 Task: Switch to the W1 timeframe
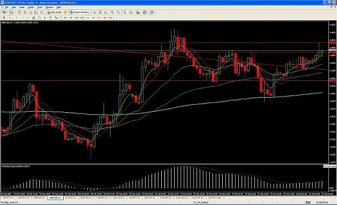pyautogui.click(x=105, y=18)
